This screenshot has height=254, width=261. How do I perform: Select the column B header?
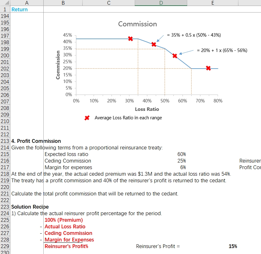click(63, 3)
